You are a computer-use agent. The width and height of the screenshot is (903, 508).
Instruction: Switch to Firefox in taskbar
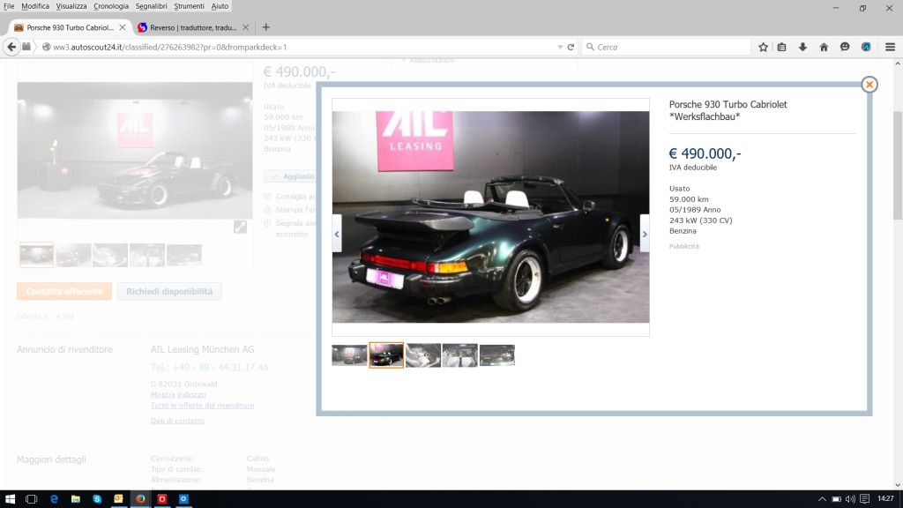click(x=140, y=499)
